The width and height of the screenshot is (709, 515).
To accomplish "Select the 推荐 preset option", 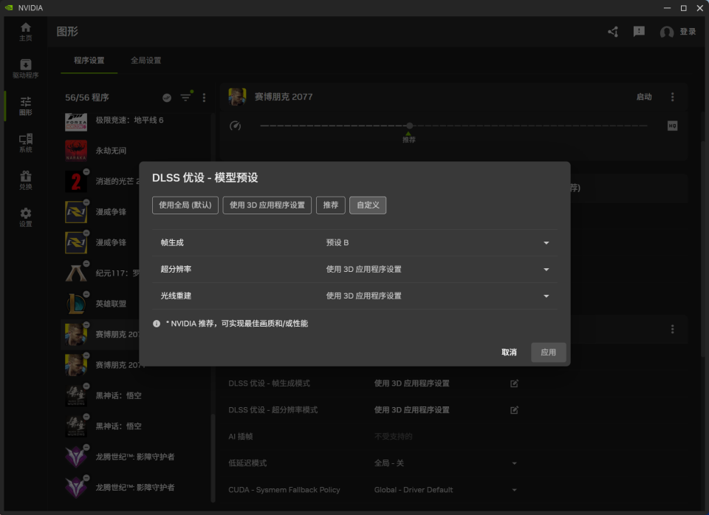I will [331, 205].
